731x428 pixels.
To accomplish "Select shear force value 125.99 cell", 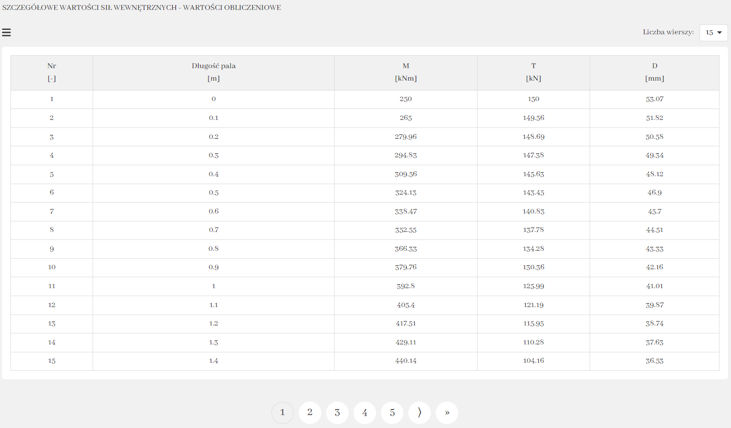I will (x=533, y=286).
